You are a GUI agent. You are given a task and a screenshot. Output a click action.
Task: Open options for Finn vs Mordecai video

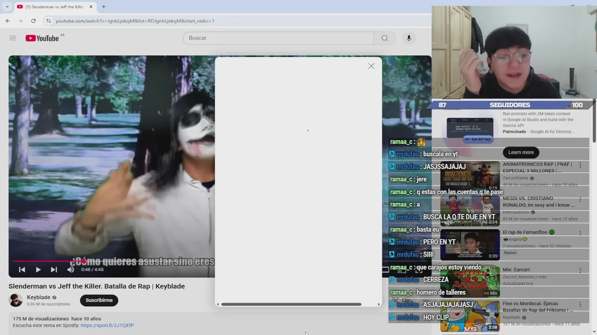pyautogui.click(x=580, y=305)
